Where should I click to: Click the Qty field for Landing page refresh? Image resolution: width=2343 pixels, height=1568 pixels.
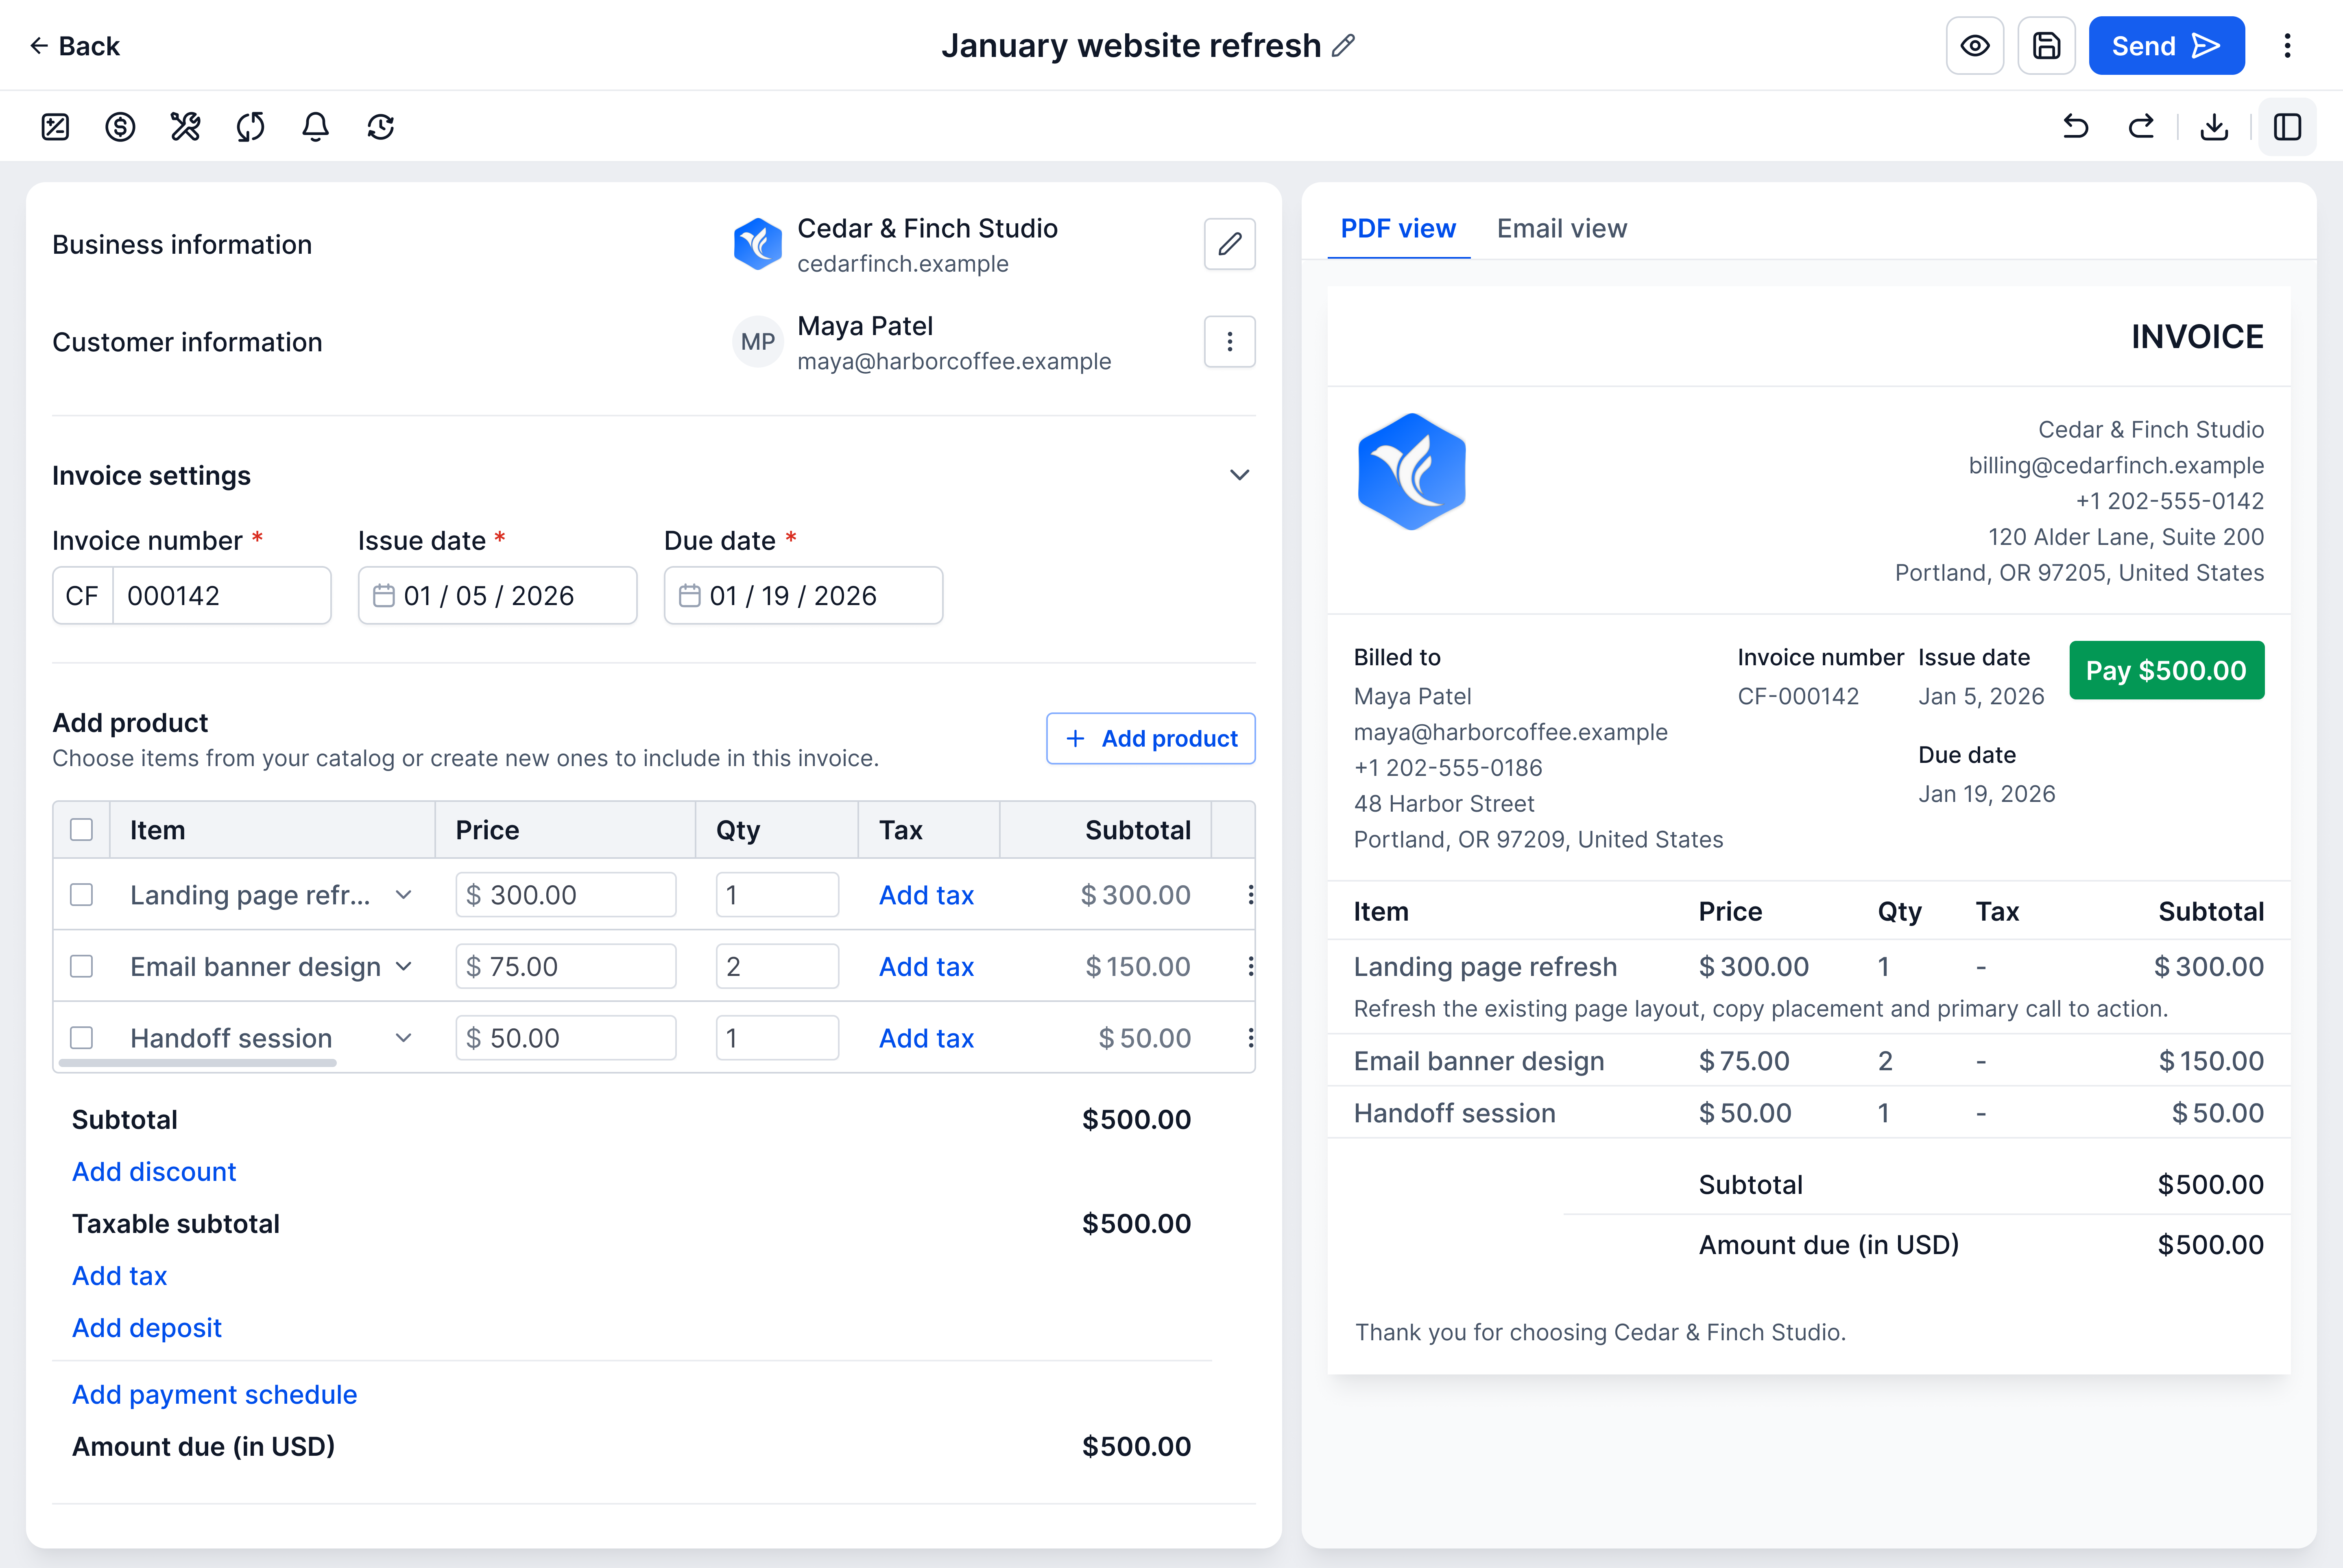777,895
